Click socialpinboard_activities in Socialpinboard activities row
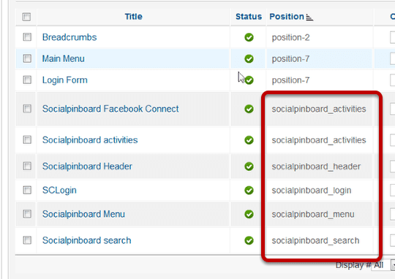 click(319, 140)
